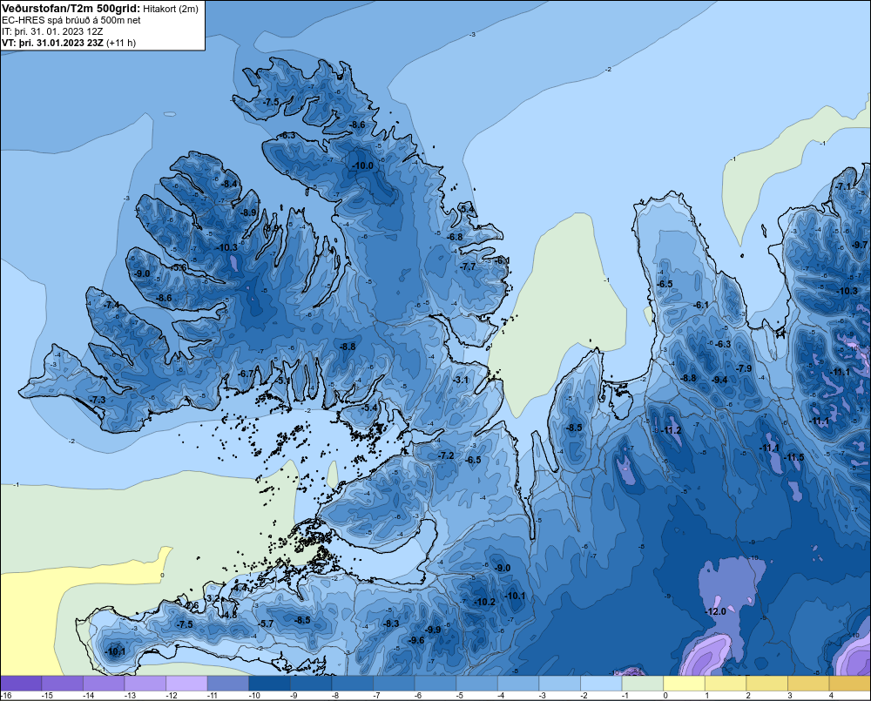This screenshot has height=701, width=871.
Task: Click the '0' value on the legend scale
Action: click(x=665, y=696)
